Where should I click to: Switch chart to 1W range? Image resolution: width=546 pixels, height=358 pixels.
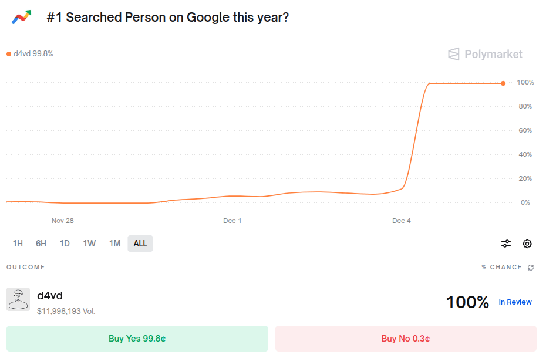coord(89,244)
